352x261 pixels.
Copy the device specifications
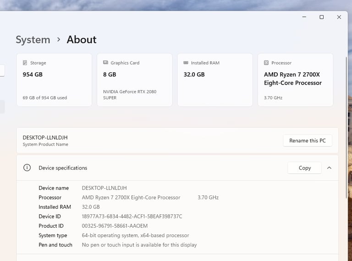305,168
